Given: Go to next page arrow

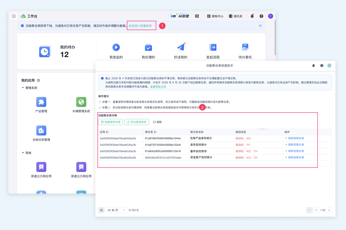Looking at the screenshot, I should click(329, 210).
